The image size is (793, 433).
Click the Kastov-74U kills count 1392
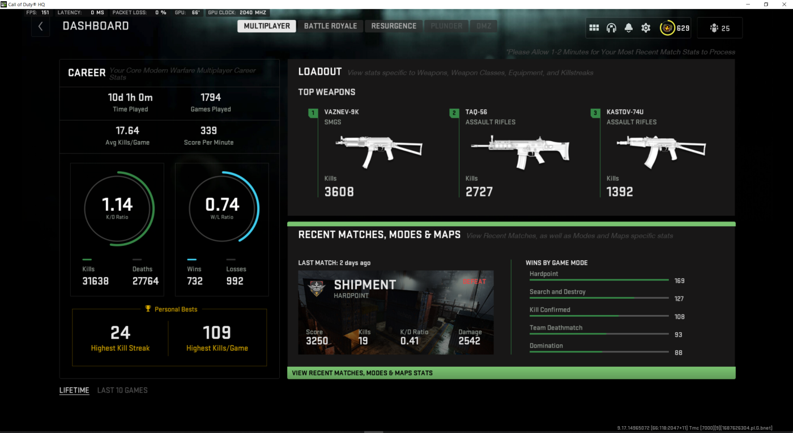pyautogui.click(x=620, y=192)
